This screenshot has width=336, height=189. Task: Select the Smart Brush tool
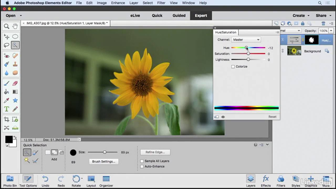pos(6,64)
